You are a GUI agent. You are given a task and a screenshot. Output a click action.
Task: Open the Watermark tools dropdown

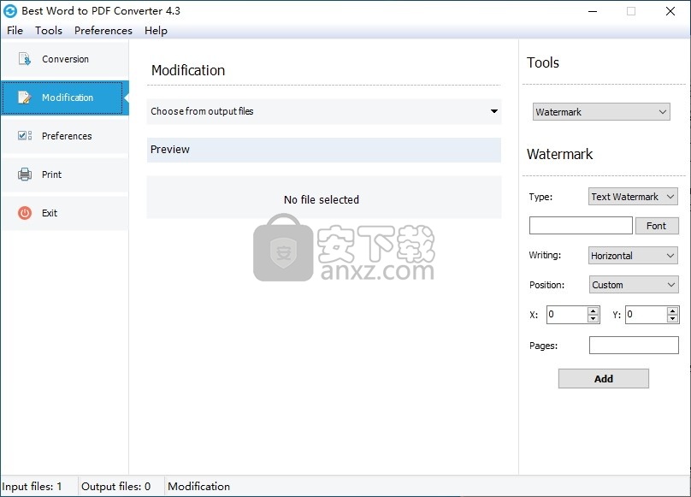[601, 112]
